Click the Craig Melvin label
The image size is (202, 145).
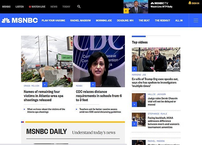point(32,86)
